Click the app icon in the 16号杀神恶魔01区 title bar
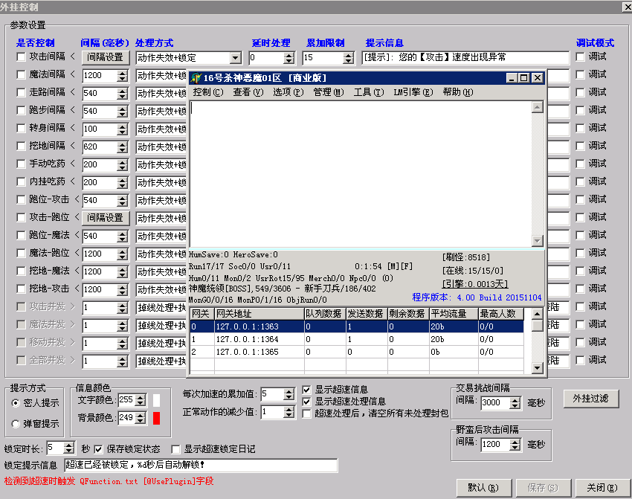 (x=196, y=78)
